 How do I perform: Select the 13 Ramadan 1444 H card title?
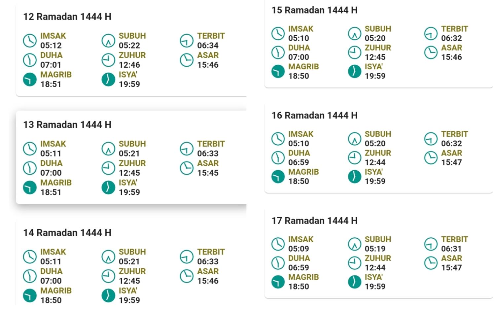[x=67, y=124]
